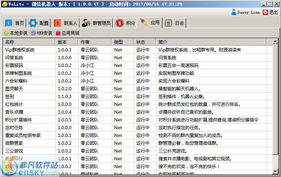281x177 pixels.
Task: Click description 定时执行指定的任务
Action: pyautogui.click(x=180, y=128)
